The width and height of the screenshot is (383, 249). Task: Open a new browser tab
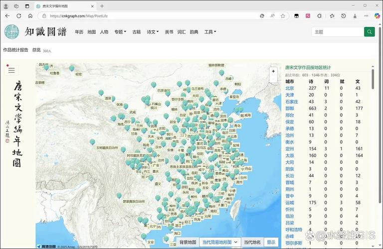pyautogui.click(x=102, y=6)
